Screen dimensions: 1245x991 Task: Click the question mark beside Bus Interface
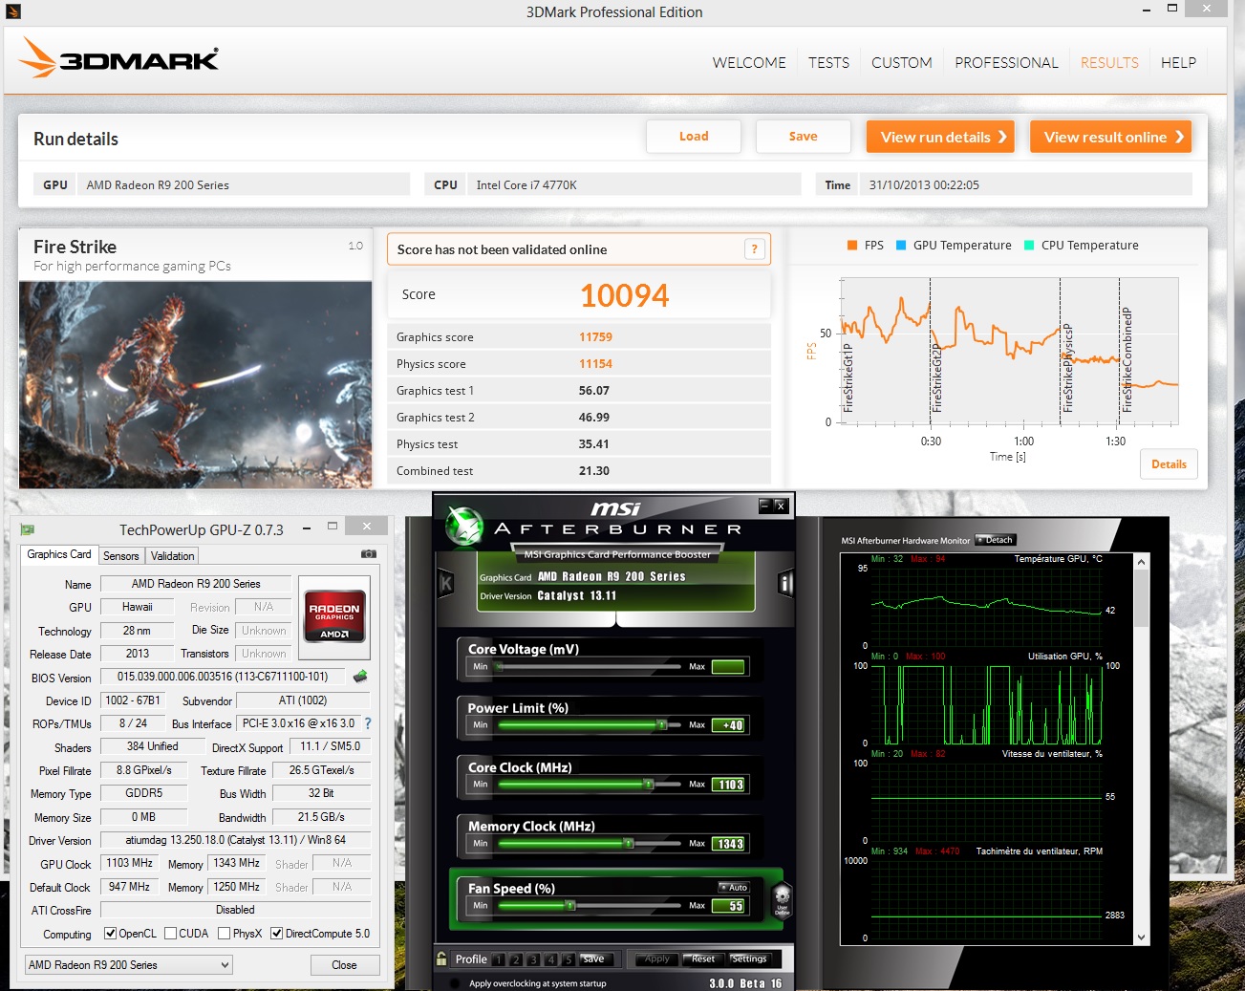(x=367, y=723)
